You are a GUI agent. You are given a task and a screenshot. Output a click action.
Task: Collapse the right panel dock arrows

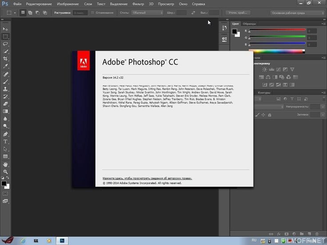click(324, 20)
